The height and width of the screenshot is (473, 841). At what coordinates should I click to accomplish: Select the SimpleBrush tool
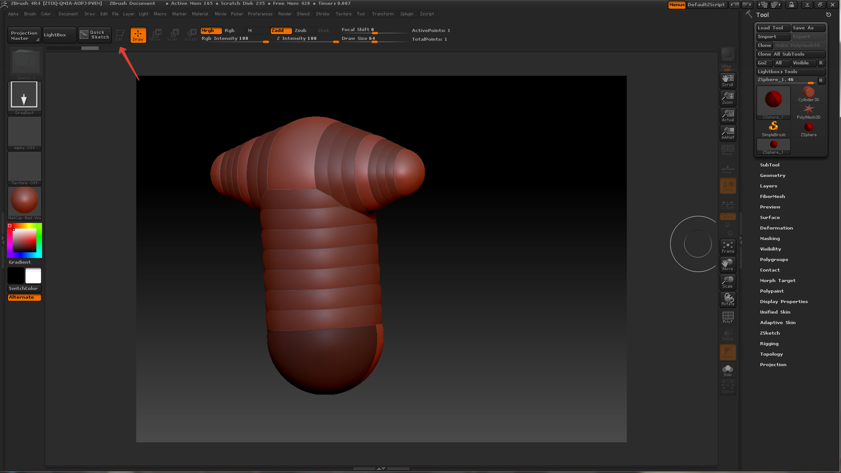click(x=773, y=129)
